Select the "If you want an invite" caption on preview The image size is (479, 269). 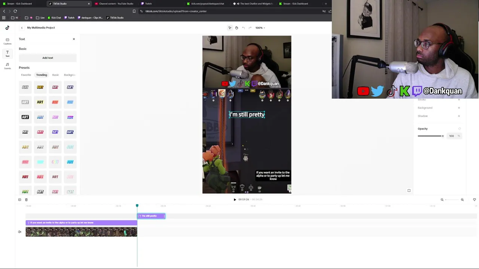pyautogui.click(x=273, y=176)
